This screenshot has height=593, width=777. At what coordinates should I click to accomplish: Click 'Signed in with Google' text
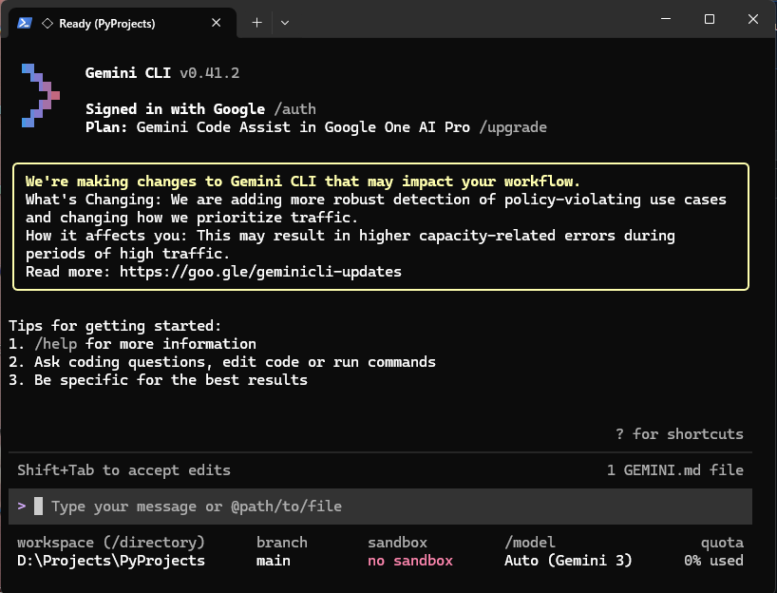coord(176,109)
